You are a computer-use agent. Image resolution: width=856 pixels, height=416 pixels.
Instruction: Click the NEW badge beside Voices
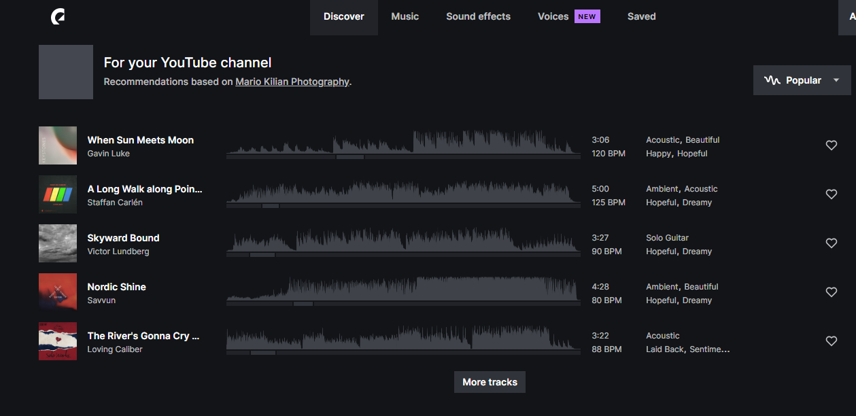coord(587,16)
